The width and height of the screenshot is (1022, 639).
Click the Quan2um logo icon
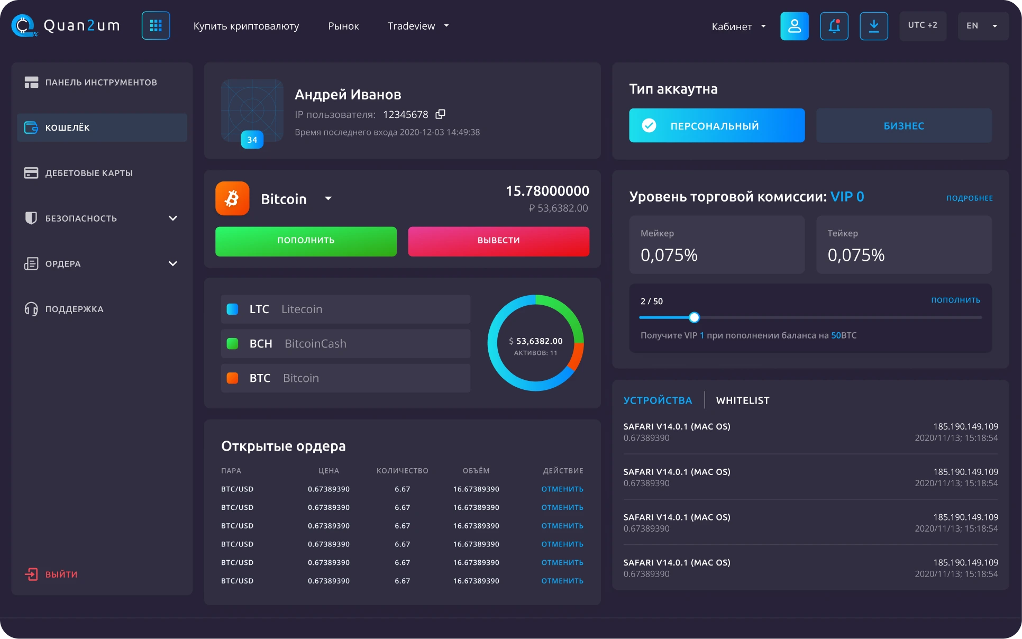coord(24,25)
